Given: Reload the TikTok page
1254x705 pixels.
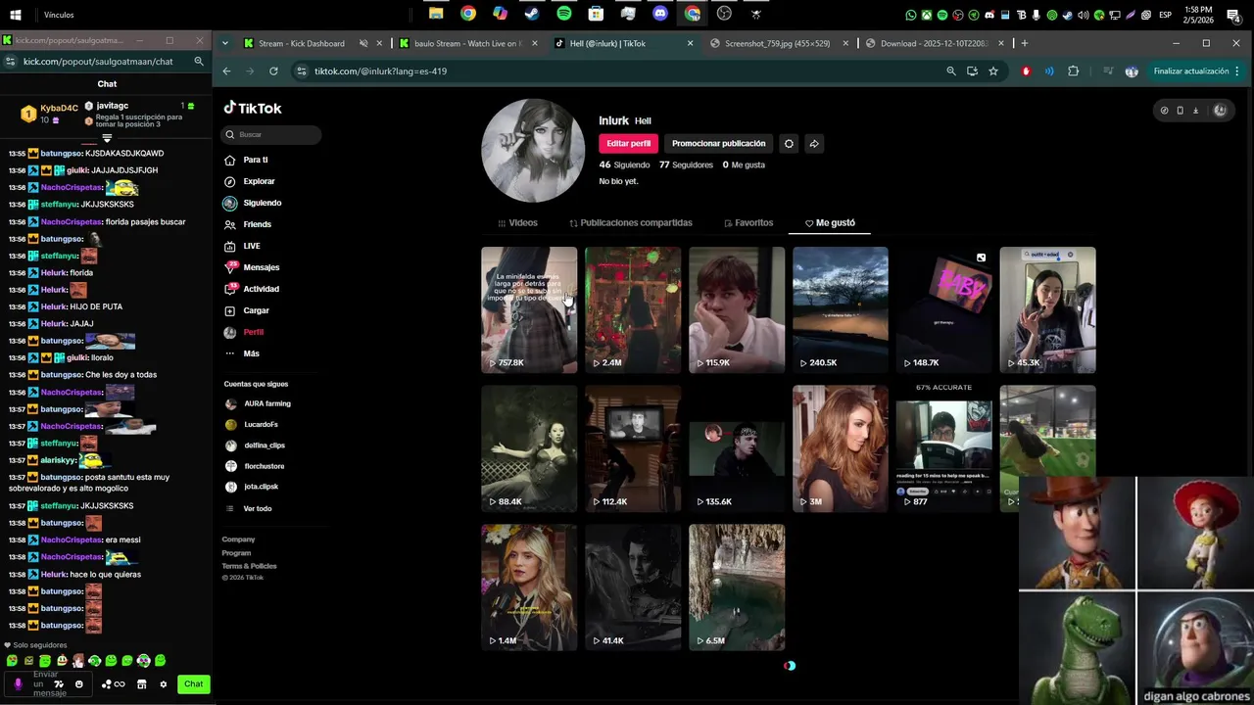Looking at the screenshot, I should pos(273,71).
